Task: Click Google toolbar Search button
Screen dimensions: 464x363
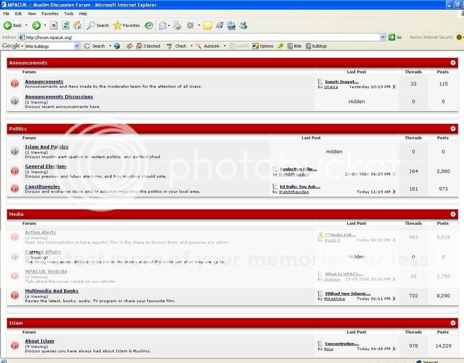Action: click(95, 46)
